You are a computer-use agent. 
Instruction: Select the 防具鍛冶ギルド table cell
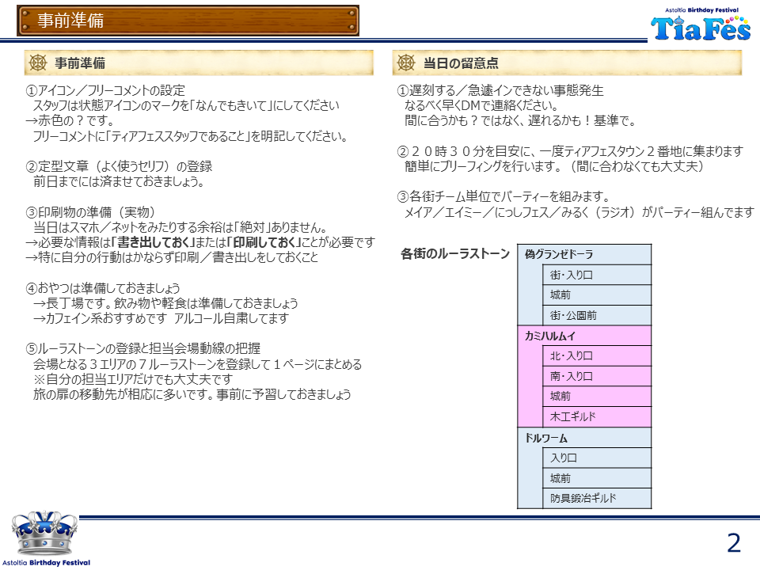coord(597,498)
